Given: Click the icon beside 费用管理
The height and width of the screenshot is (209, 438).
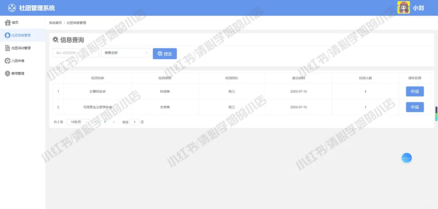Looking at the screenshot, I should pos(7,73).
